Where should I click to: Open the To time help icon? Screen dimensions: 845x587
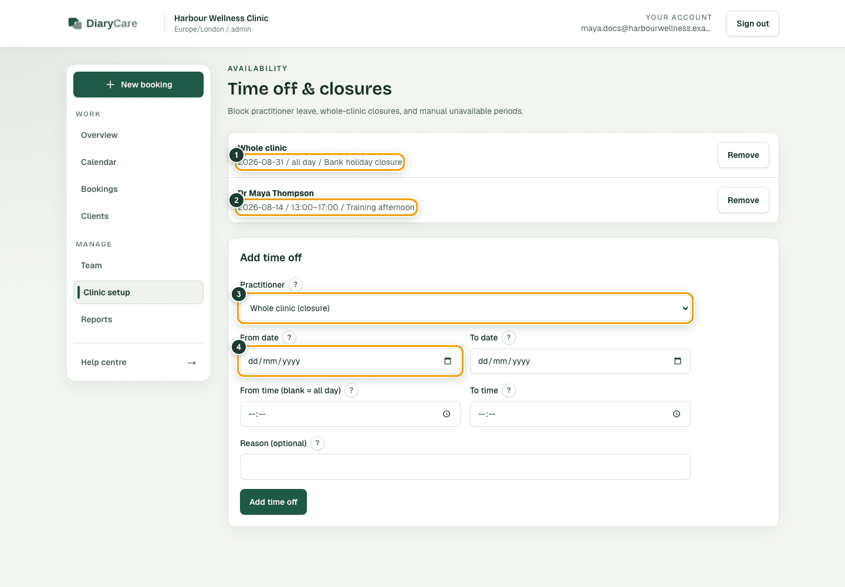click(x=509, y=390)
